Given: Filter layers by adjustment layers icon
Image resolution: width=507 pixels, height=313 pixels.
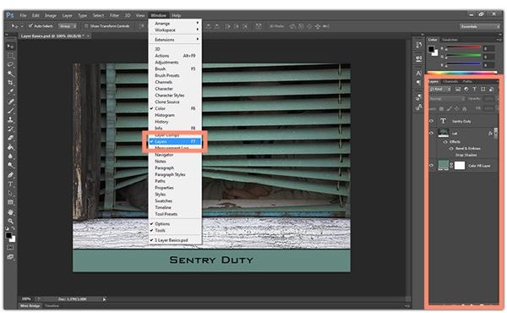Looking at the screenshot, I should 466,89.
